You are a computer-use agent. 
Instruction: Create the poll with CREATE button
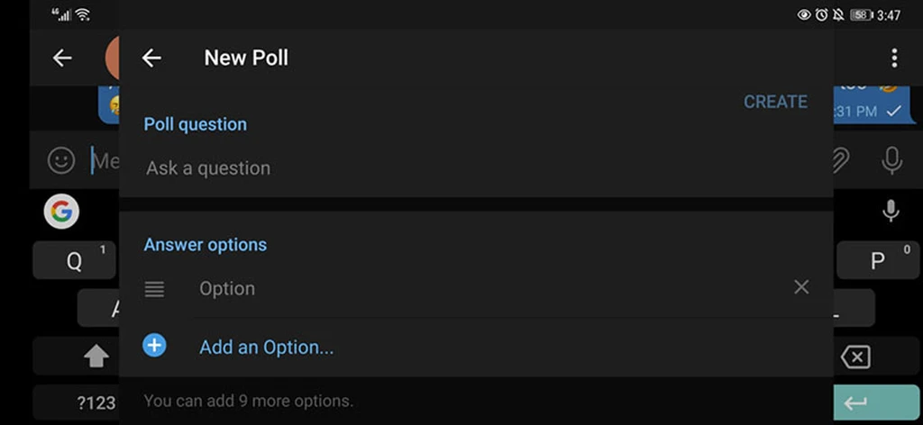(x=775, y=102)
